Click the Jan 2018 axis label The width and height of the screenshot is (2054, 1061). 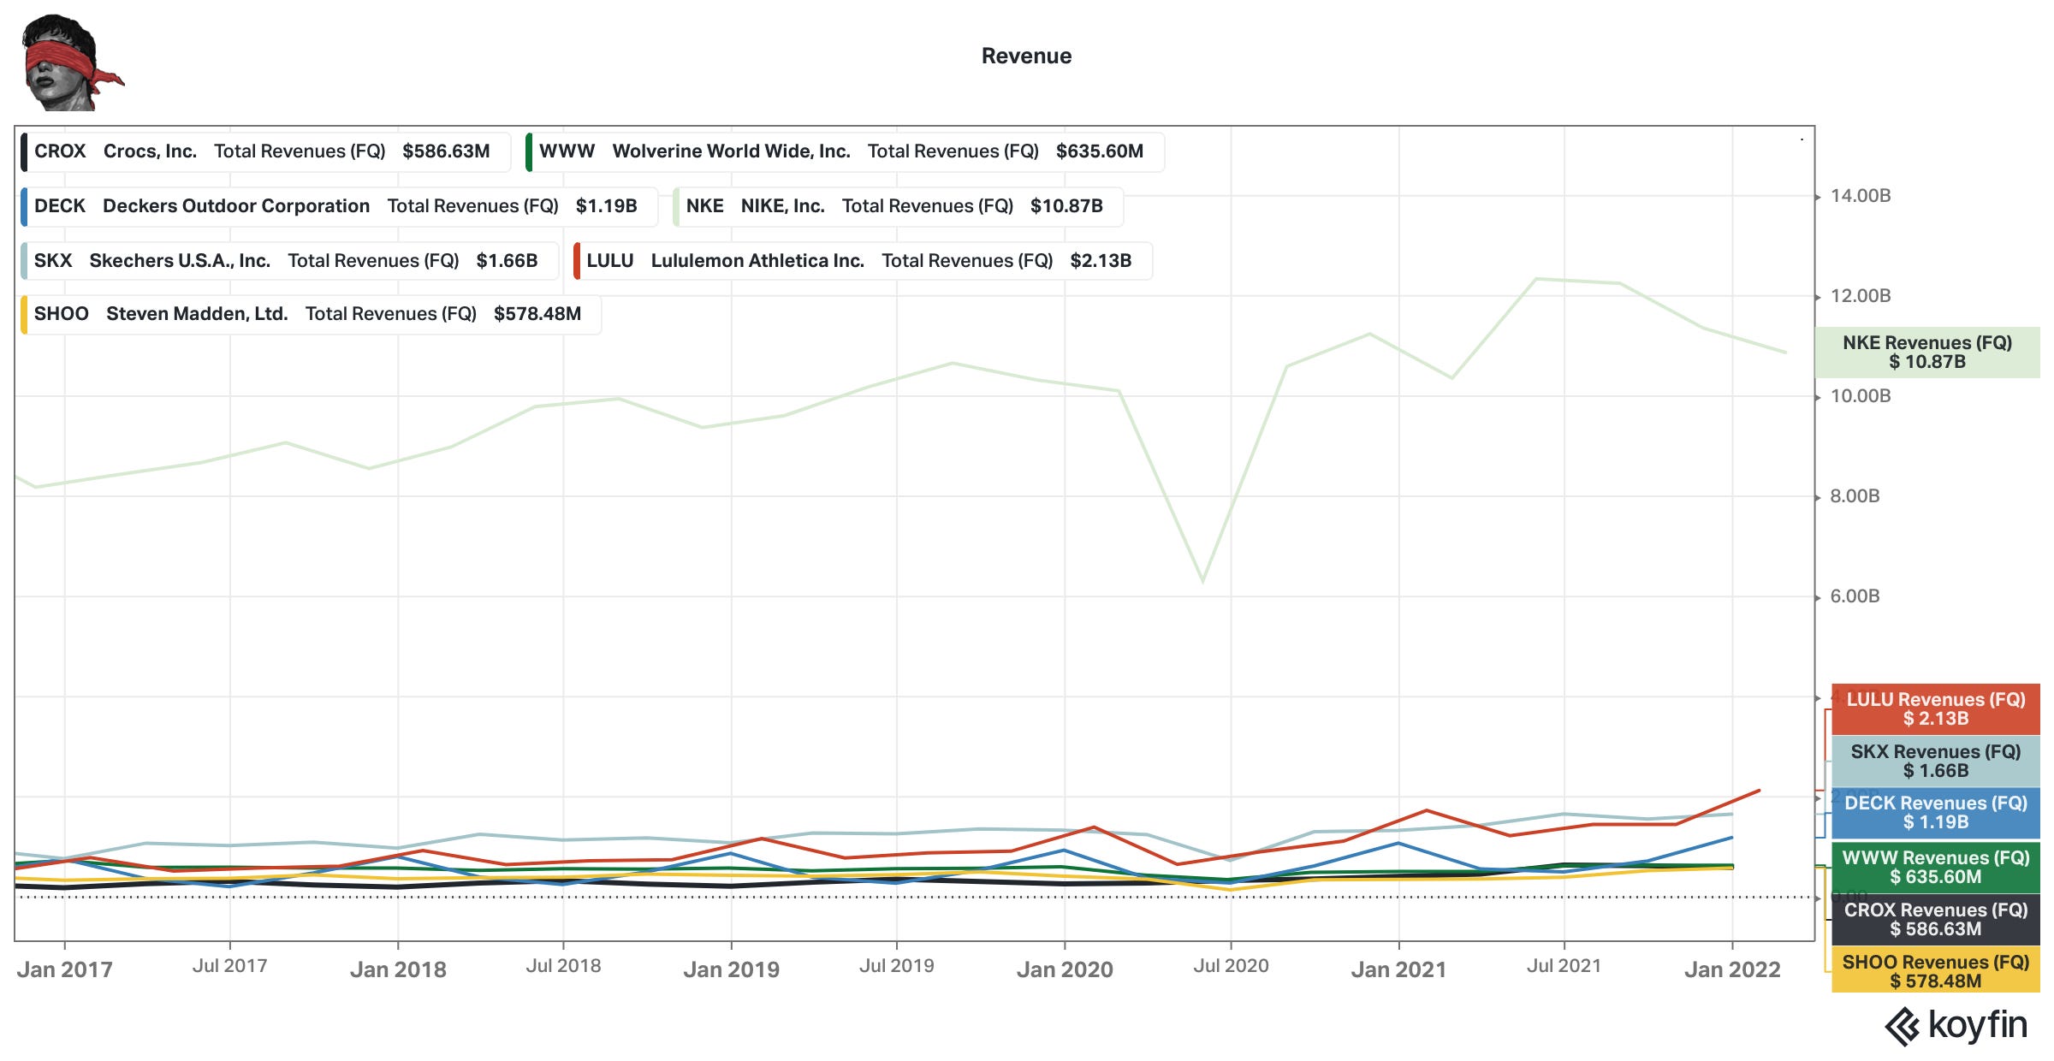tap(398, 969)
